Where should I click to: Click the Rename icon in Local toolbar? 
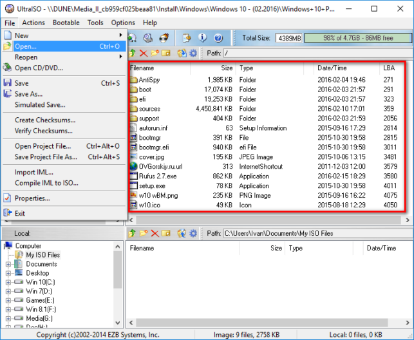pos(166,233)
